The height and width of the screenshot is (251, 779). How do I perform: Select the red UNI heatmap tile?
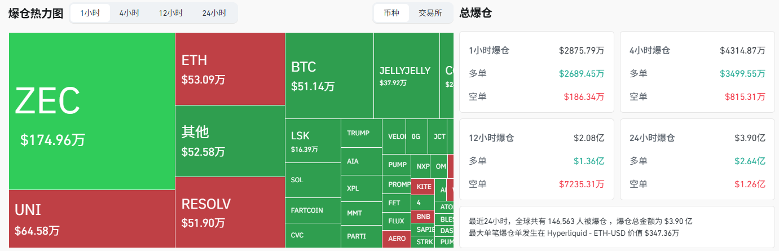point(91,219)
